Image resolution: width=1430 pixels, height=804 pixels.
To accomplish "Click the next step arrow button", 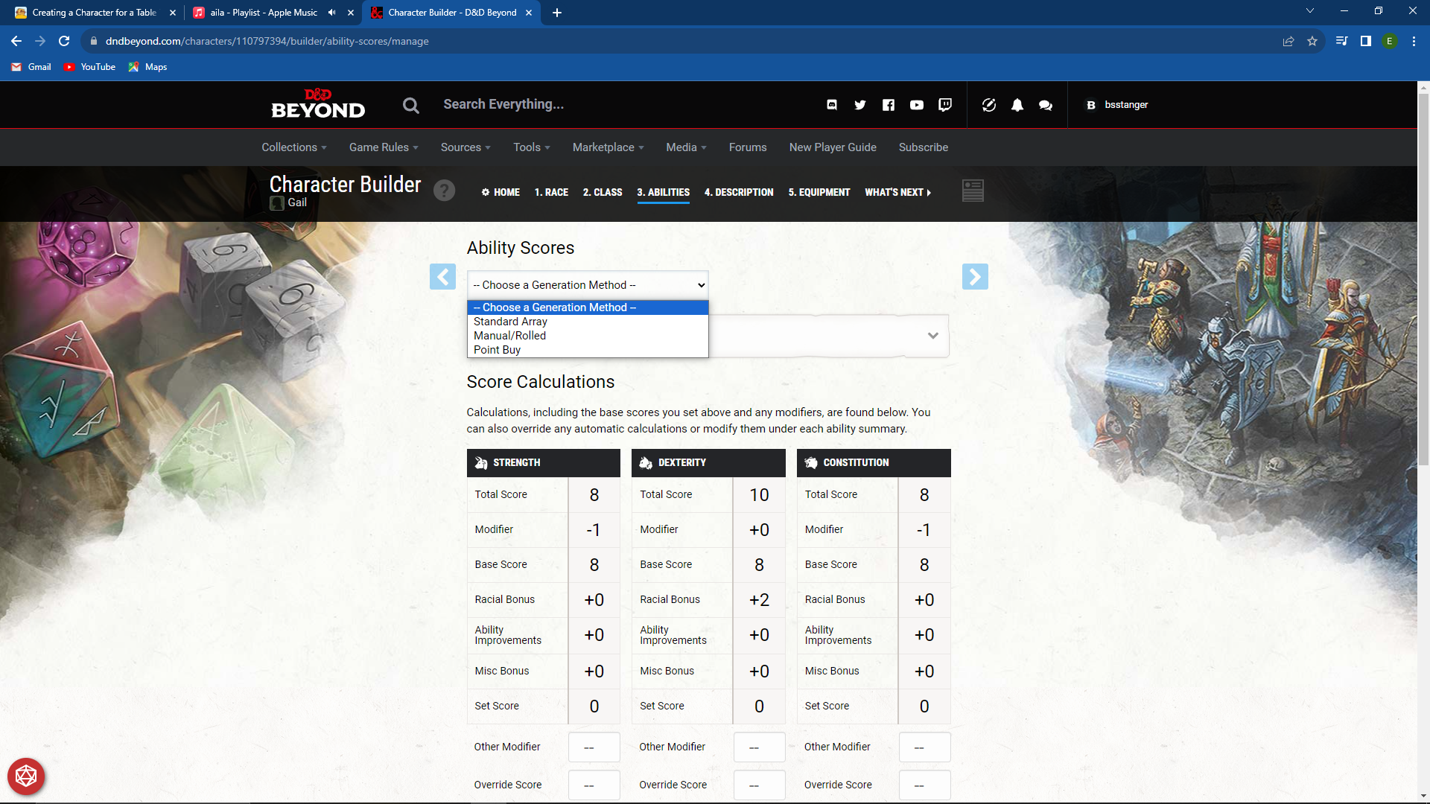I will [975, 276].
